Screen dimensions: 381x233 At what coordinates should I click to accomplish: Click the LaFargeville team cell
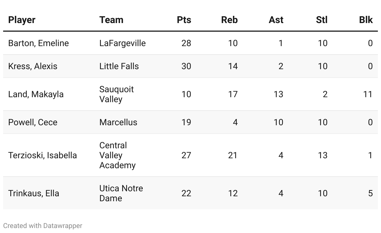pyautogui.click(x=122, y=43)
